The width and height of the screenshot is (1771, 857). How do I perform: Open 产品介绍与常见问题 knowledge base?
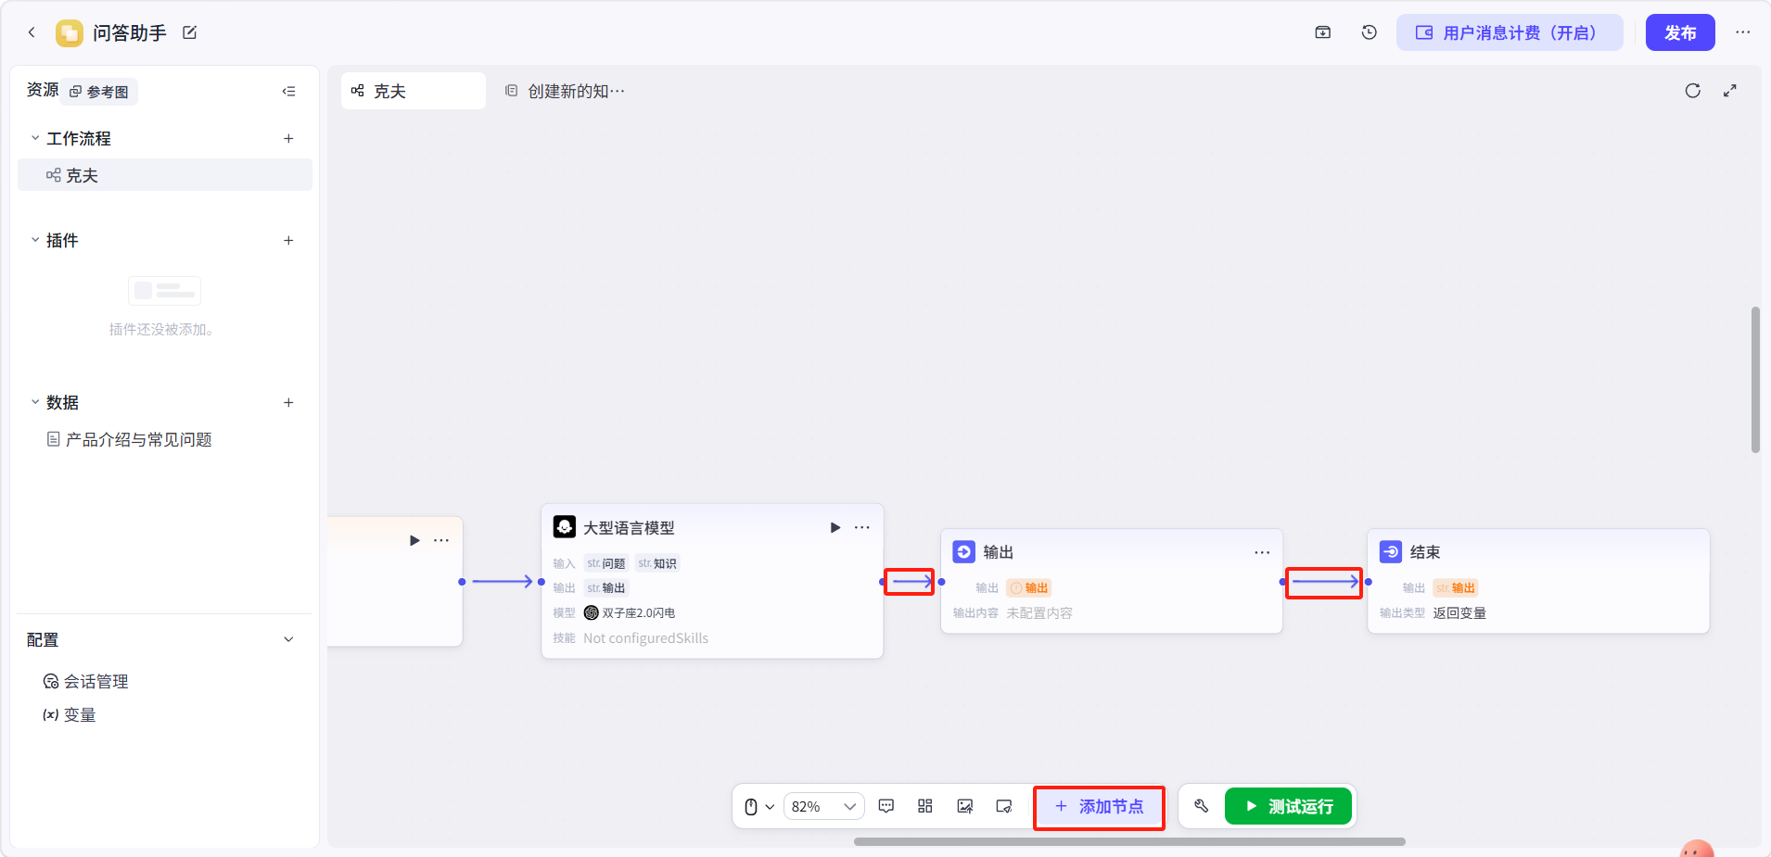pos(130,439)
